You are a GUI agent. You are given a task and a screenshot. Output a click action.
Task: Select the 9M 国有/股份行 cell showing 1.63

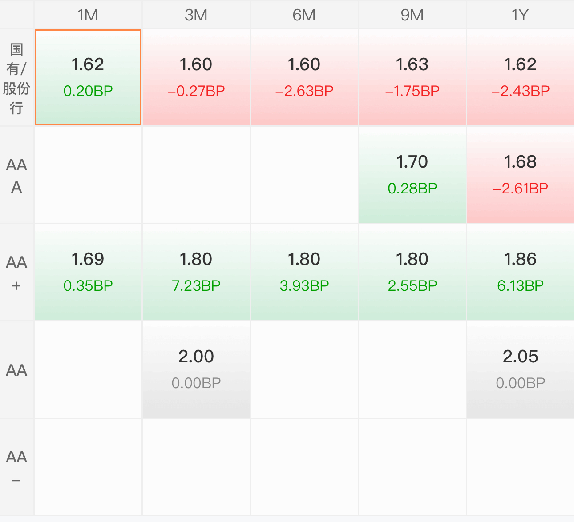(x=412, y=77)
